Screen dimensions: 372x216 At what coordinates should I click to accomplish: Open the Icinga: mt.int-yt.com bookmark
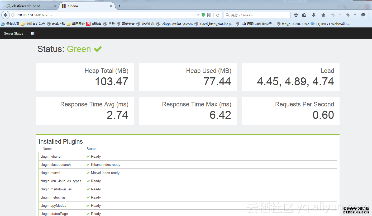pyautogui.click(x=174, y=24)
